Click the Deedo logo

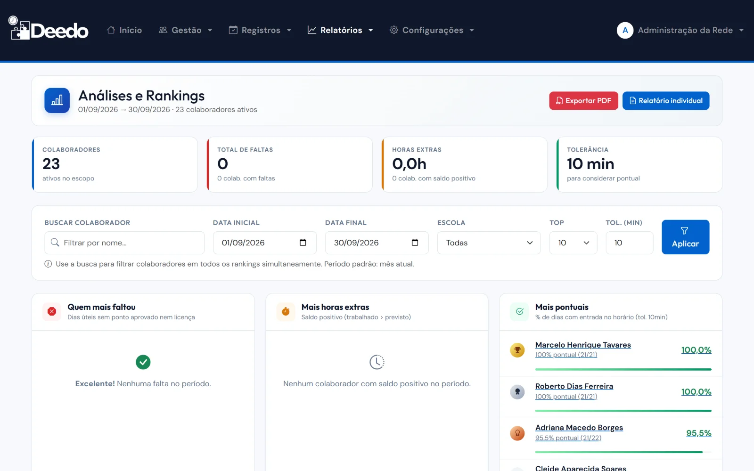tap(48, 28)
